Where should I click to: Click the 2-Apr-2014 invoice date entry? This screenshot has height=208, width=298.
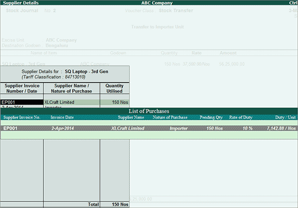coord(62,128)
